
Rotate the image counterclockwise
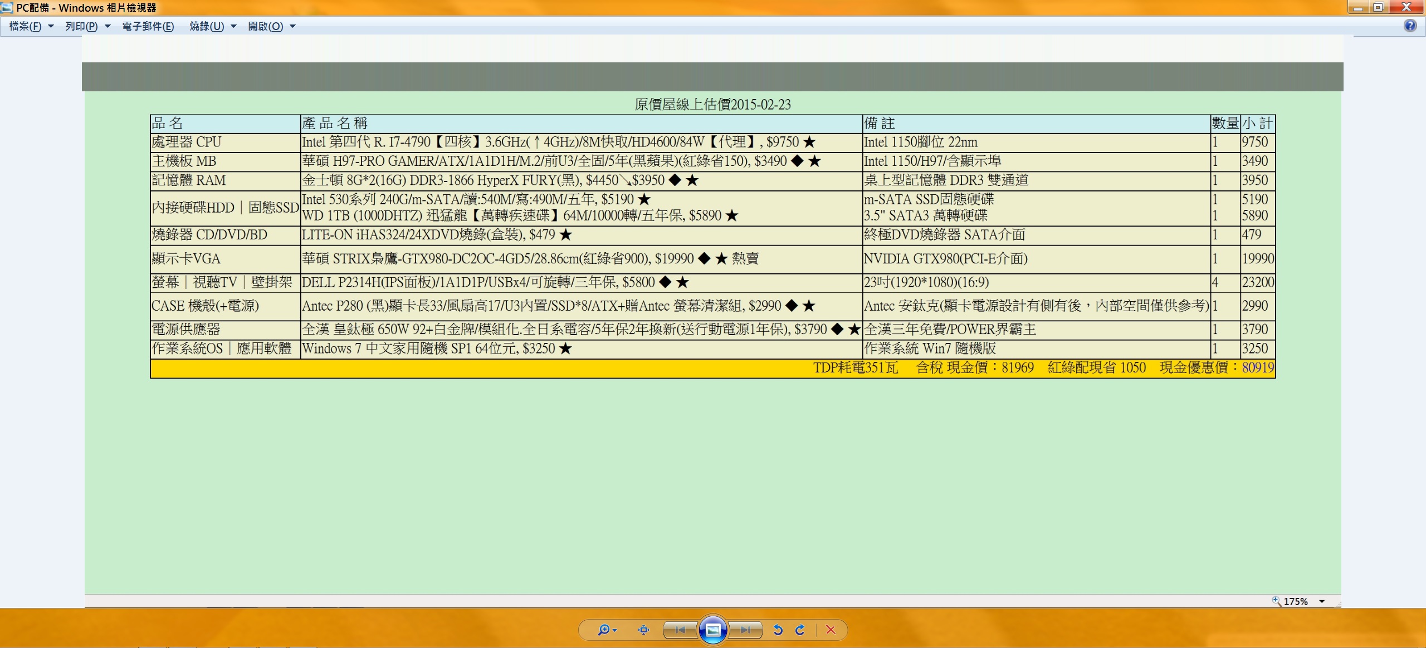point(778,630)
